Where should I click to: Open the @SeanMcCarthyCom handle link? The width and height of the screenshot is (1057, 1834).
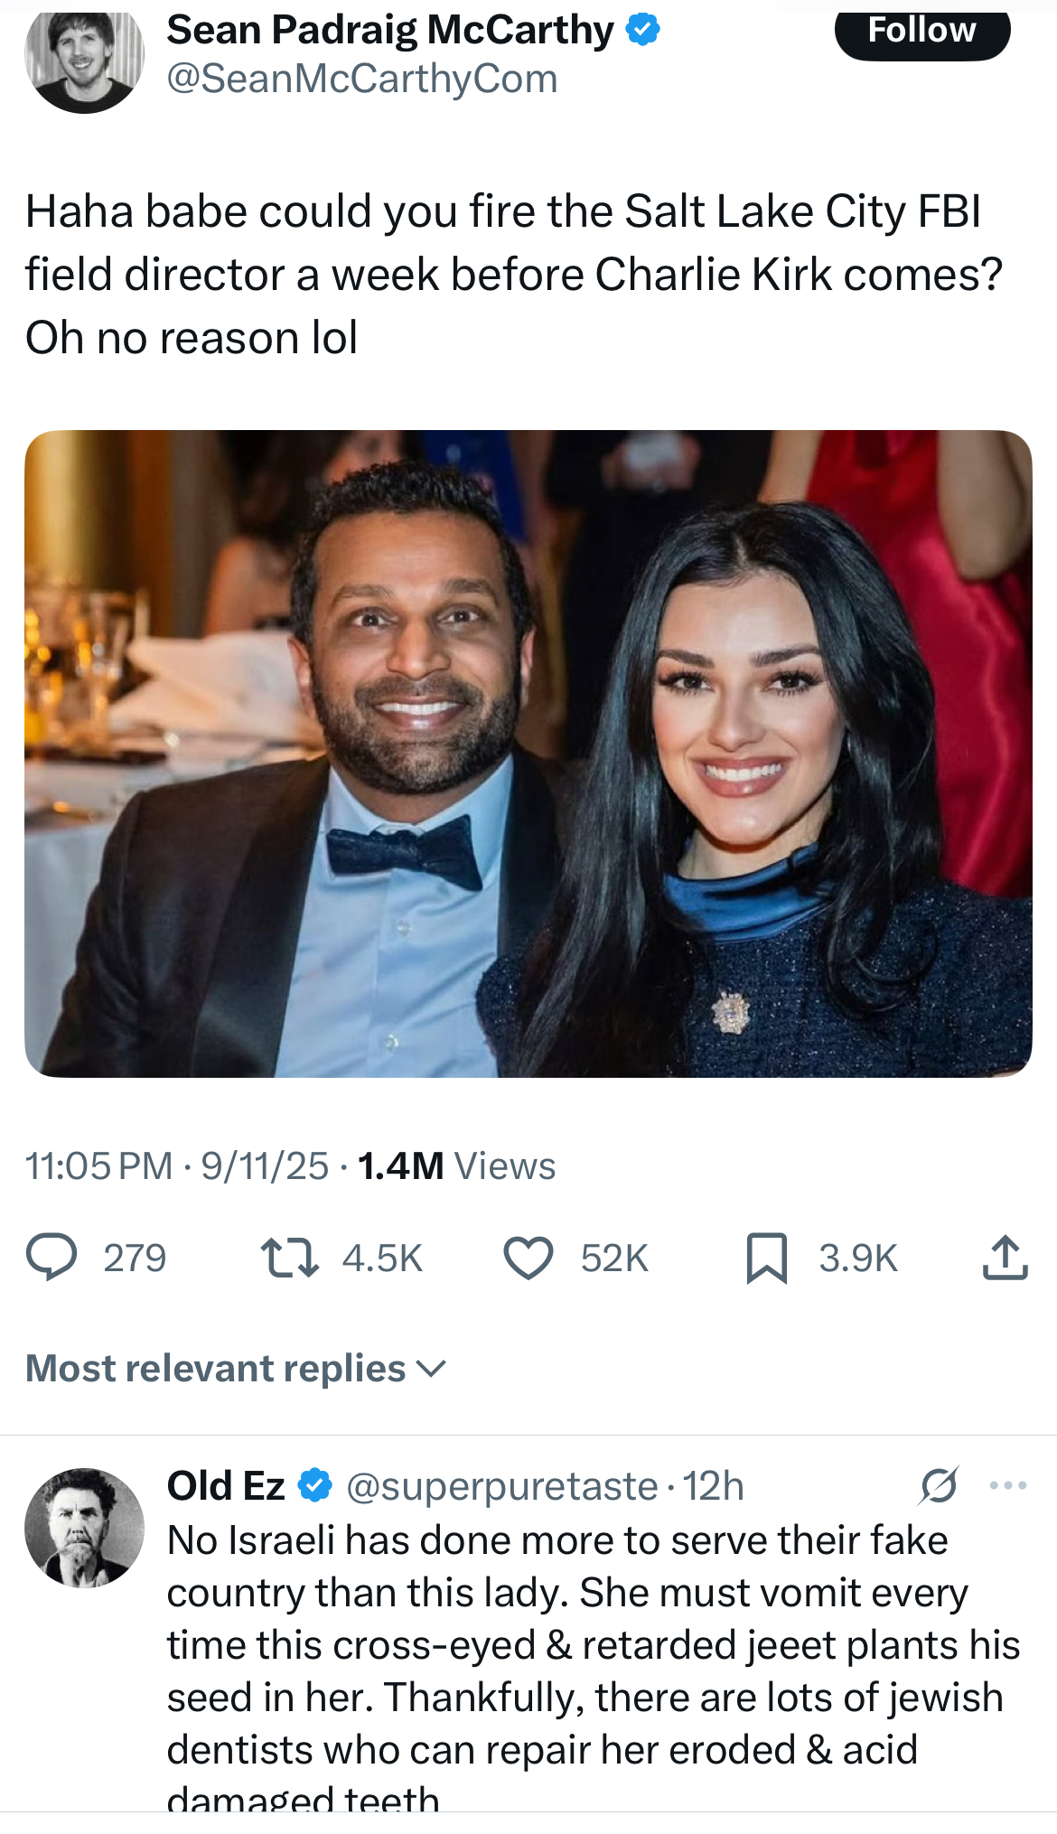[362, 79]
